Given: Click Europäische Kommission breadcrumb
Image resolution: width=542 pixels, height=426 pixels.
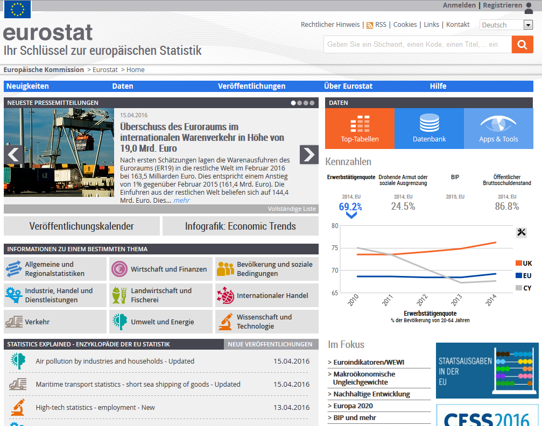Looking at the screenshot, I should point(44,70).
